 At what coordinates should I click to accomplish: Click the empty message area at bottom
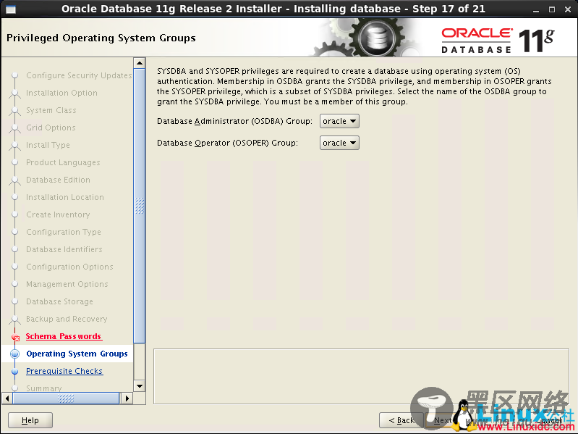click(x=361, y=376)
